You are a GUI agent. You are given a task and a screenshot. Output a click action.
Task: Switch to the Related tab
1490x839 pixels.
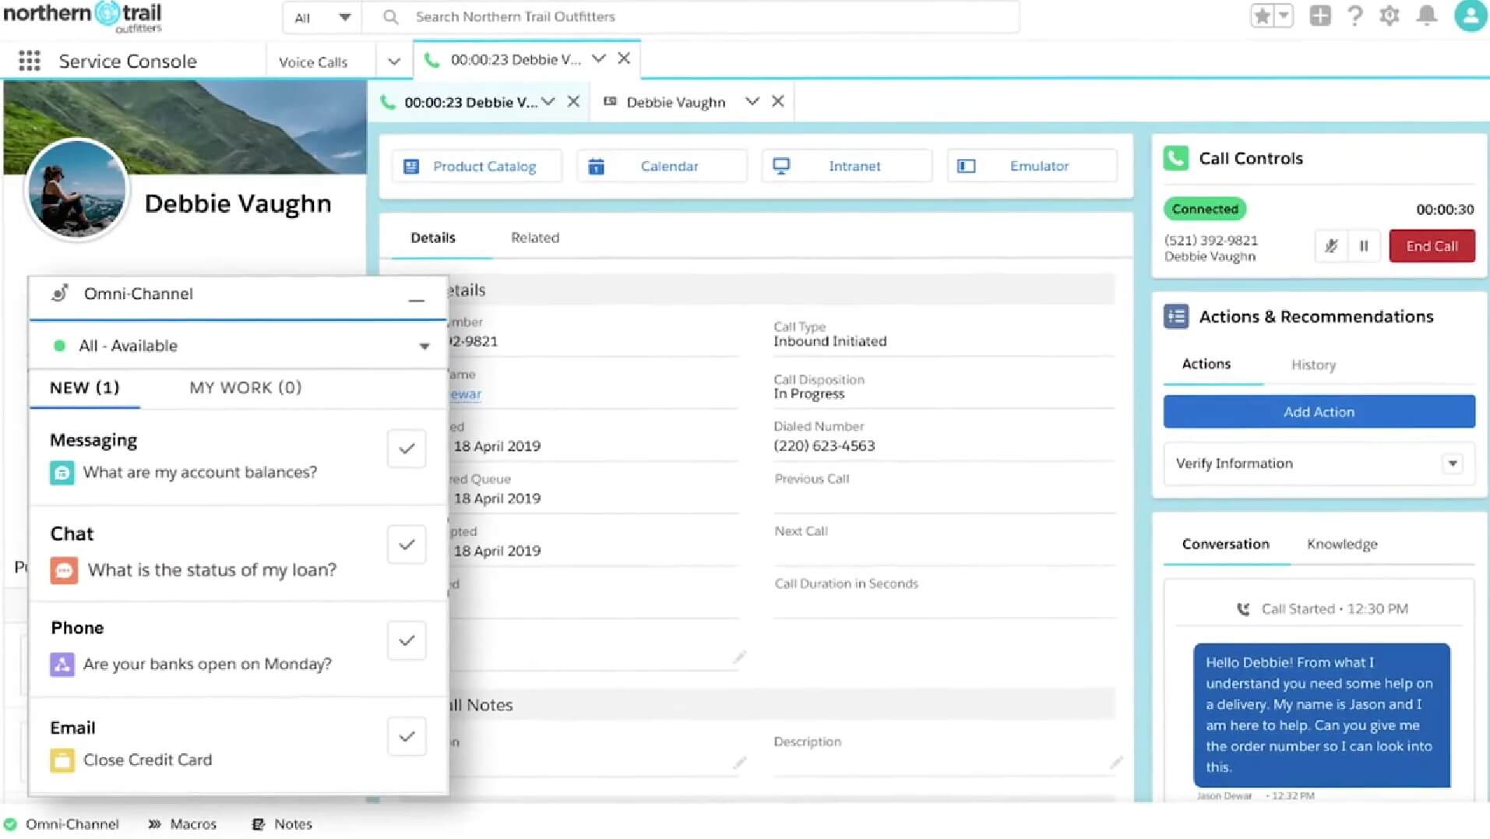point(535,238)
